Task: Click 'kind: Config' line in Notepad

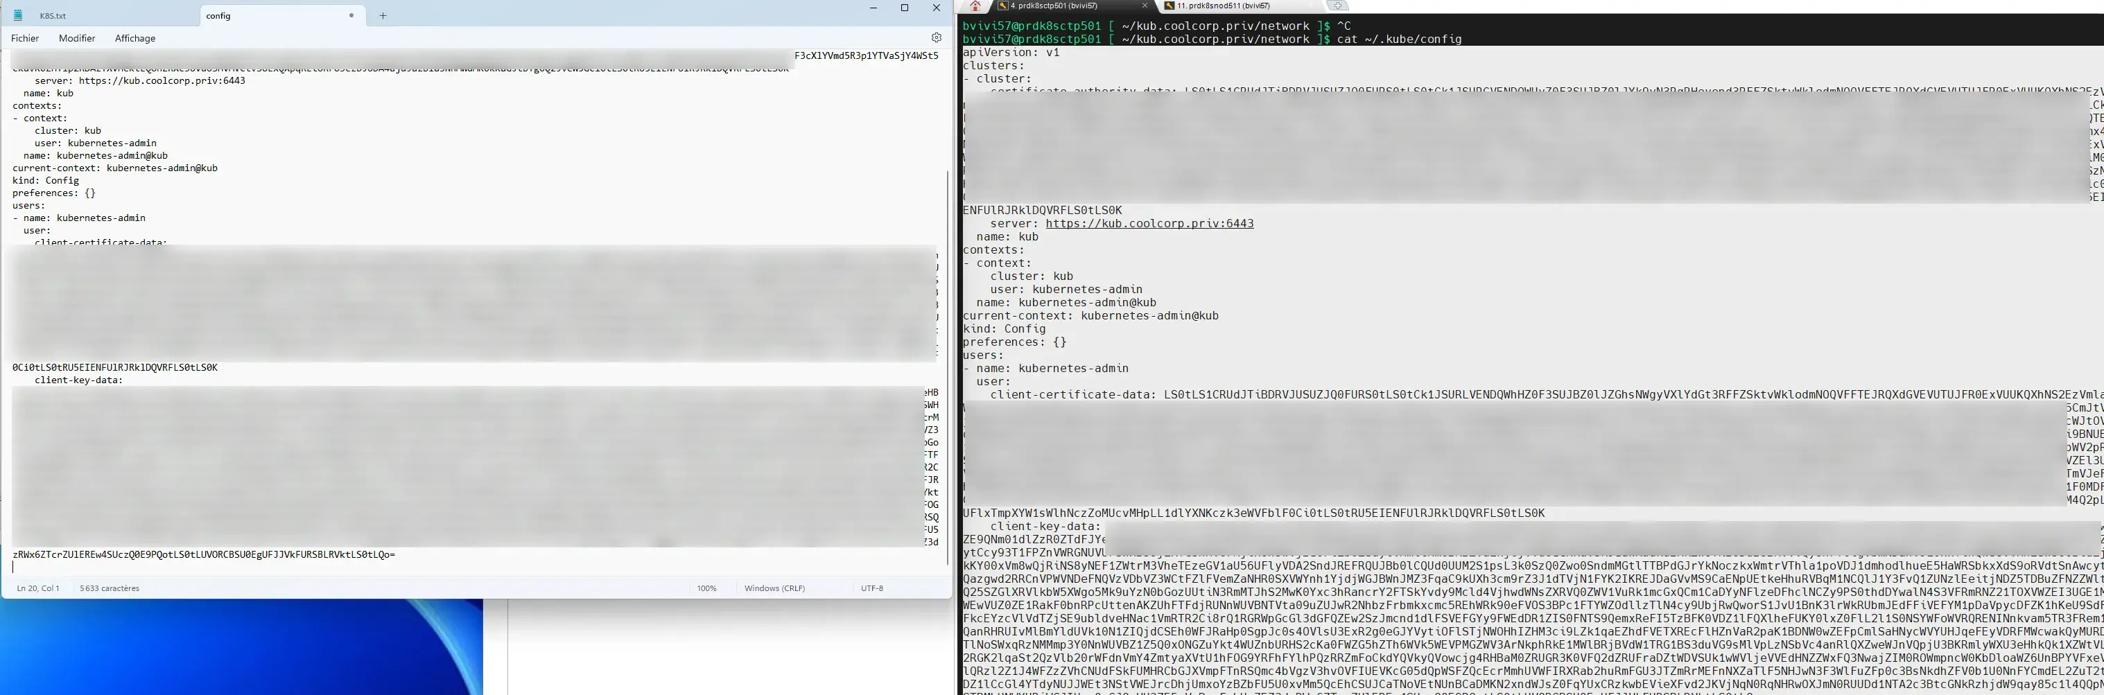Action: (x=46, y=180)
